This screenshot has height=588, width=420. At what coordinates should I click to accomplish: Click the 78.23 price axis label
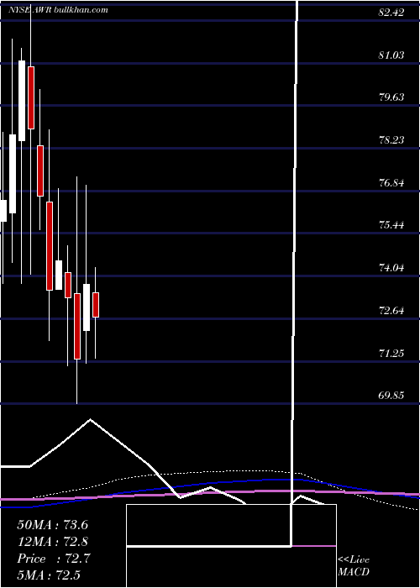click(391, 140)
